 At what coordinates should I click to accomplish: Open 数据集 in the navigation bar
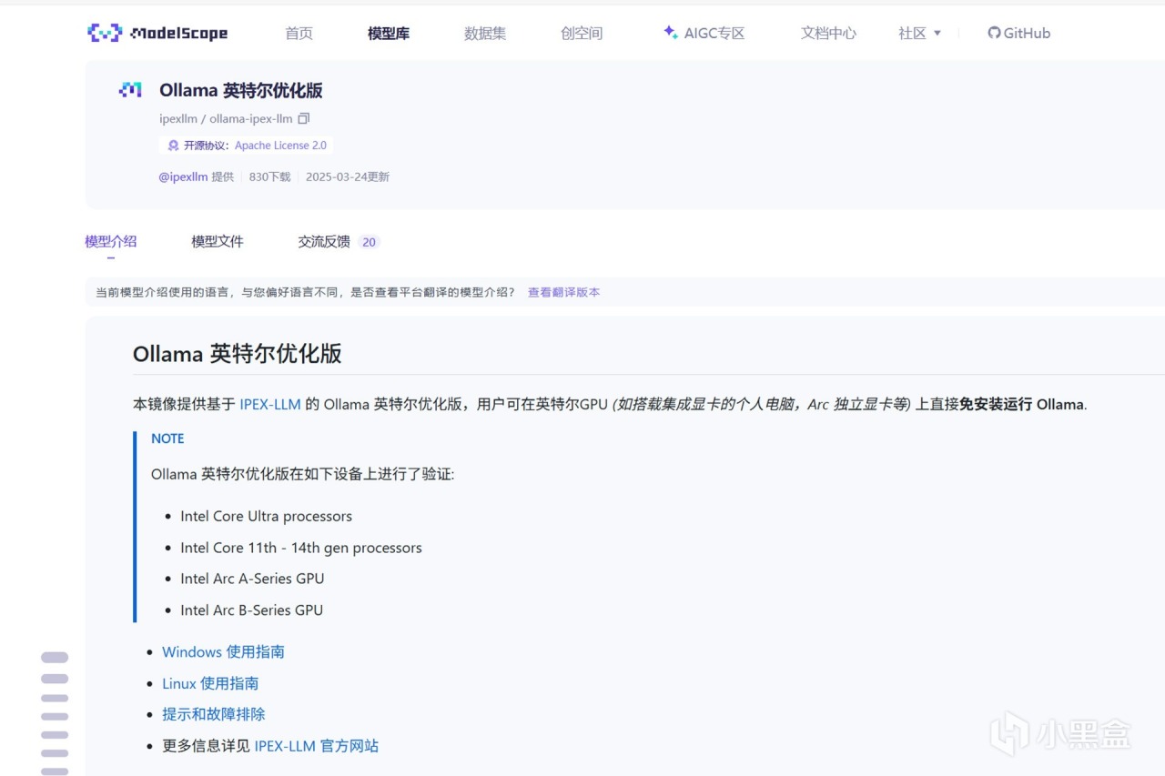[x=485, y=34]
